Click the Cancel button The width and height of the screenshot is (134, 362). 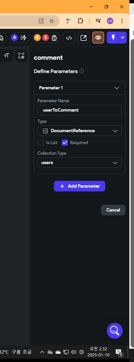113,210
